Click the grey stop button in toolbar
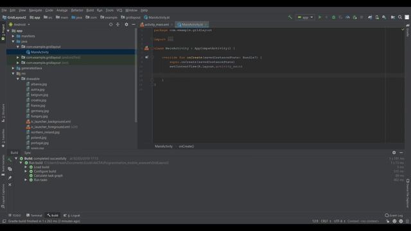The height and width of the screenshot is (231, 411). (x=362, y=17)
